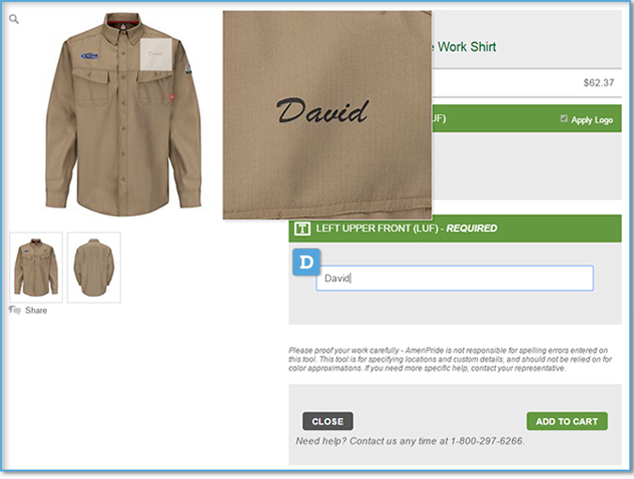Click the red collar label on shirt
This screenshot has width=634, height=479.
[x=122, y=26]
